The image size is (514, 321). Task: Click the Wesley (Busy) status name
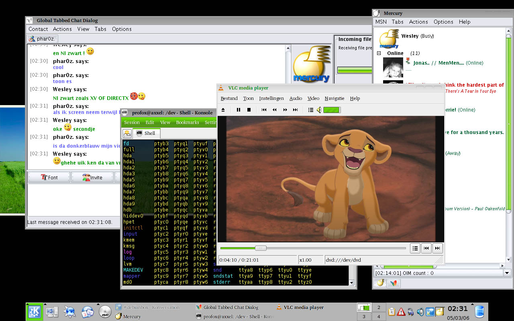(418, 36)
